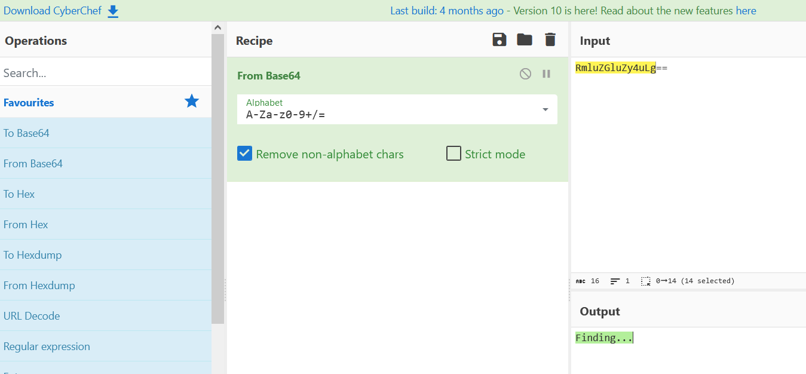The image size is (806, 374).
Task: Click the Favourites star icon
Action: (192, 101)
